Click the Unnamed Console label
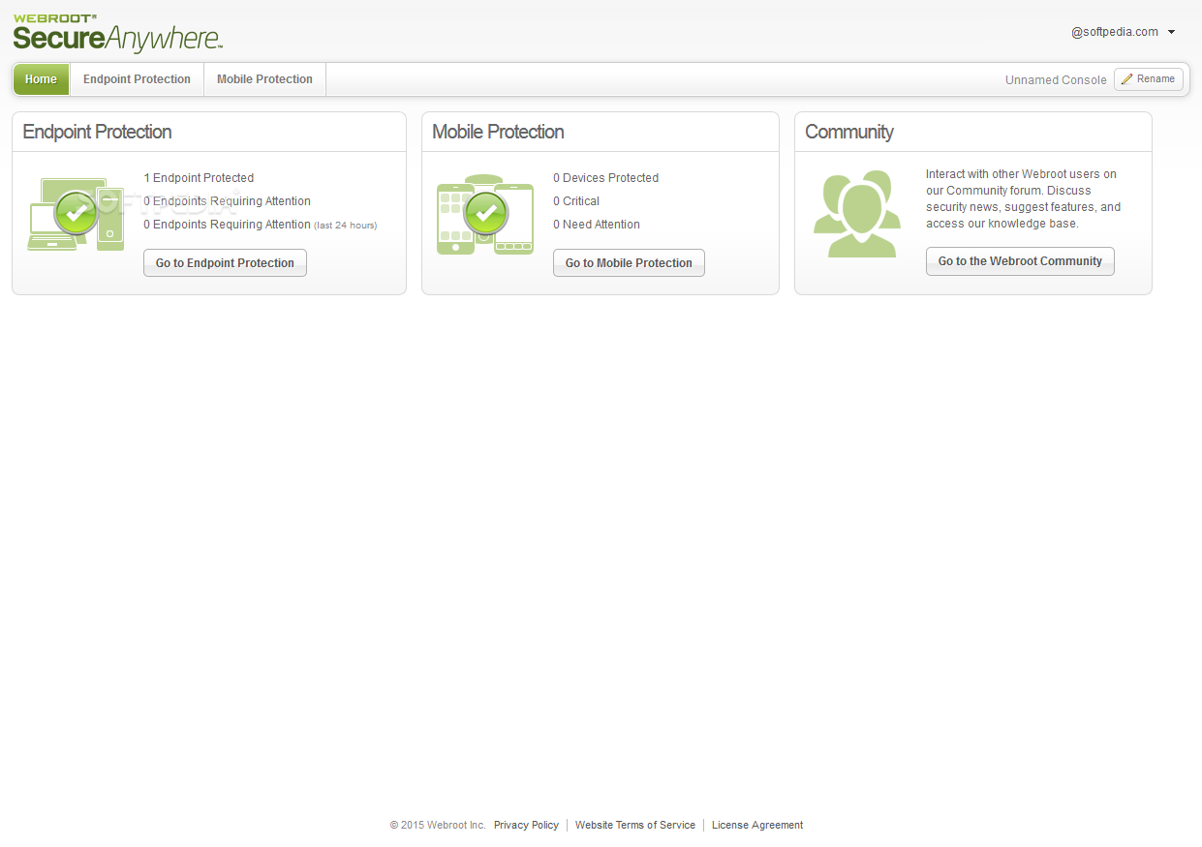 [1056, 80]
